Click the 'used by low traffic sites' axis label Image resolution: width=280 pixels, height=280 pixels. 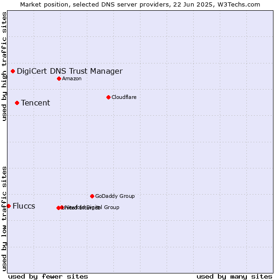tap(4, 219)
